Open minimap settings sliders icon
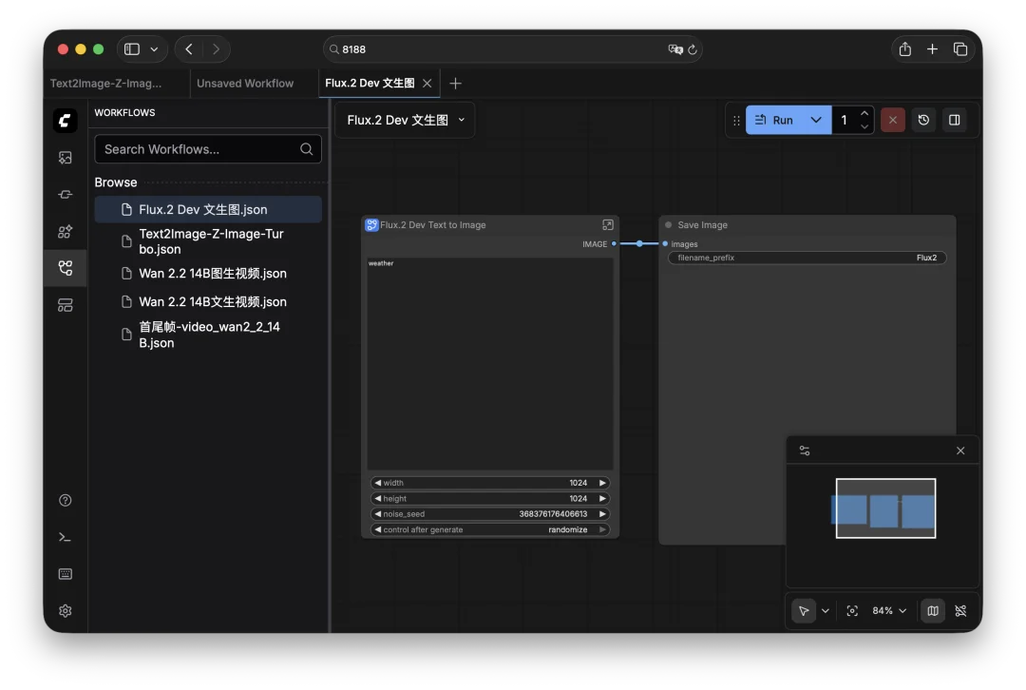This screenshot has height=690, width=1026. click(x=805, y=450)
